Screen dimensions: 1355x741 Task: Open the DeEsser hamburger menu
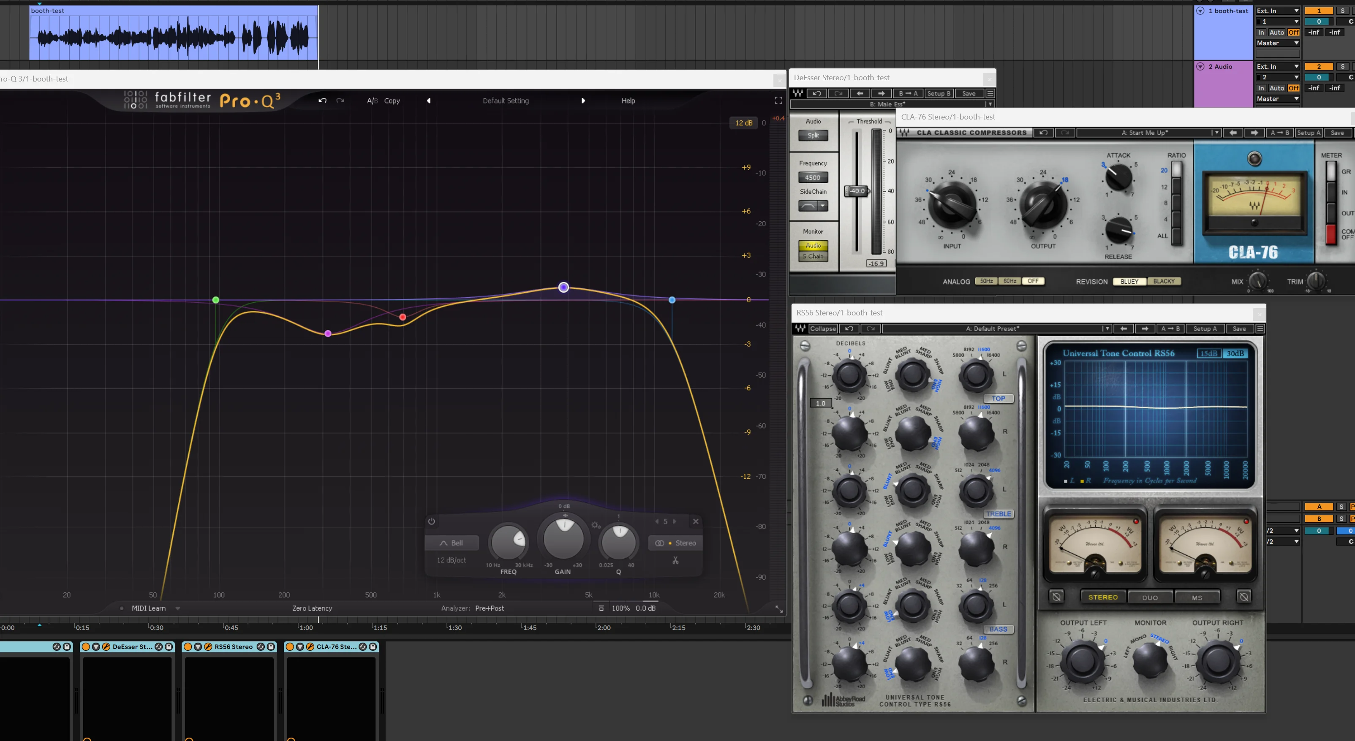[x=990, y=94]
